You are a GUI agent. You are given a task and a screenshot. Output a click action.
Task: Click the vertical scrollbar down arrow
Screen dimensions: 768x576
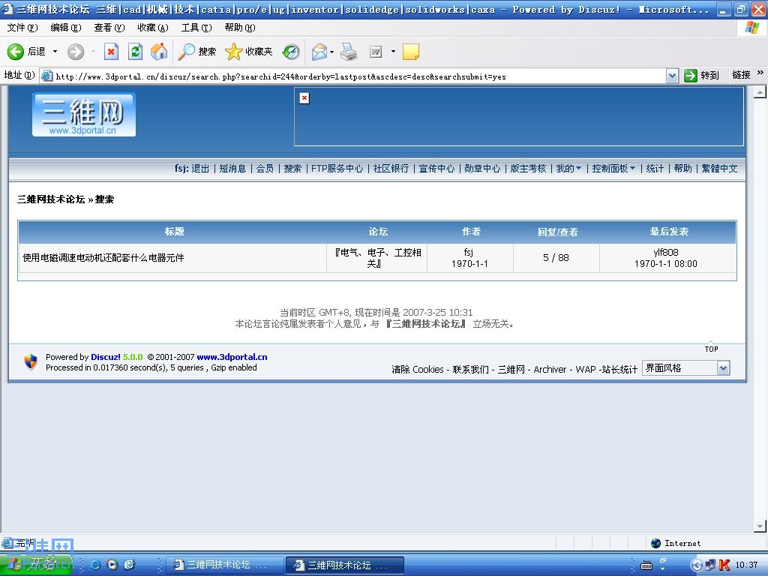760,526
